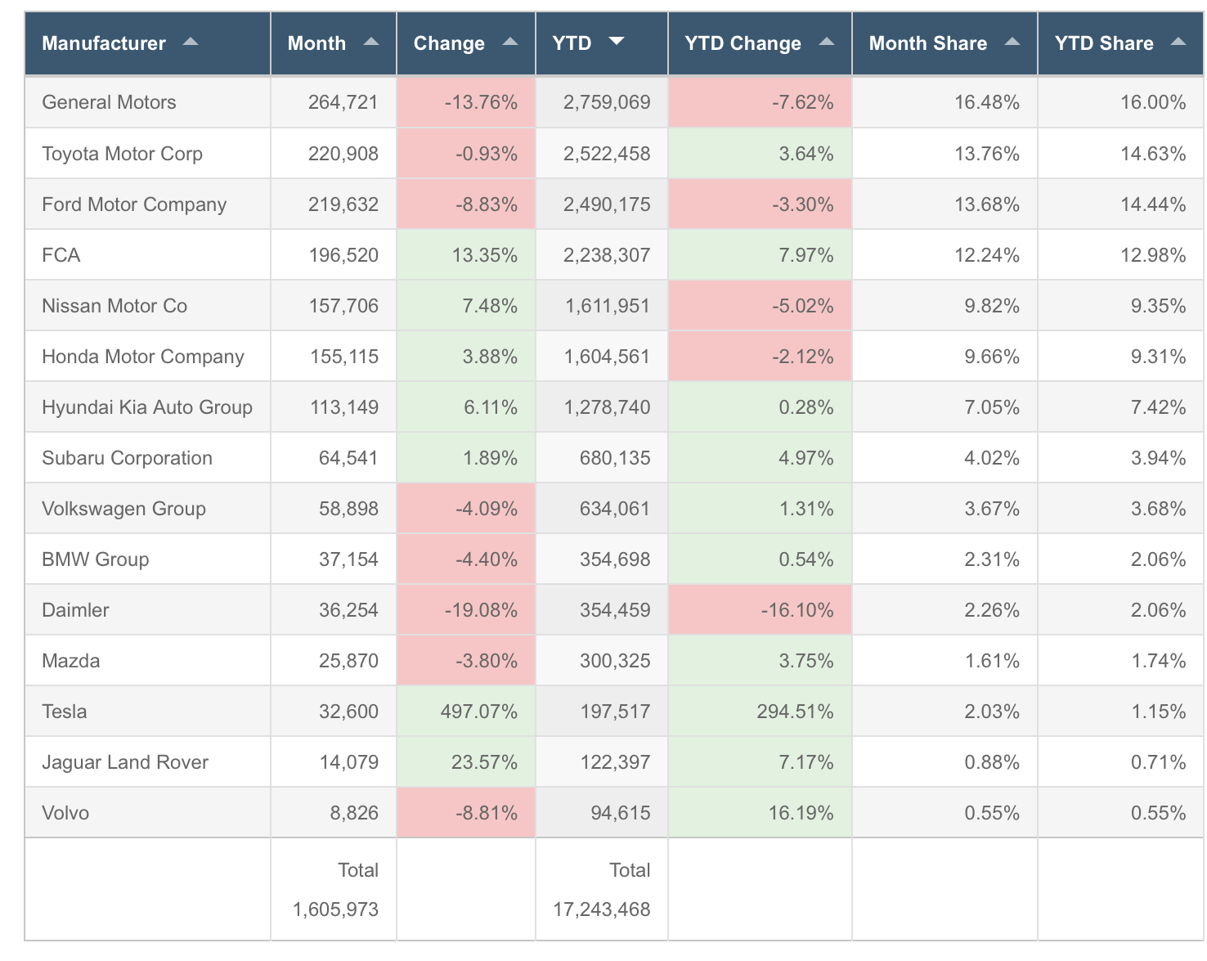1207x961 pixels.
Task: Select the Subaru Corporation cell
Action: coord(147,457)
